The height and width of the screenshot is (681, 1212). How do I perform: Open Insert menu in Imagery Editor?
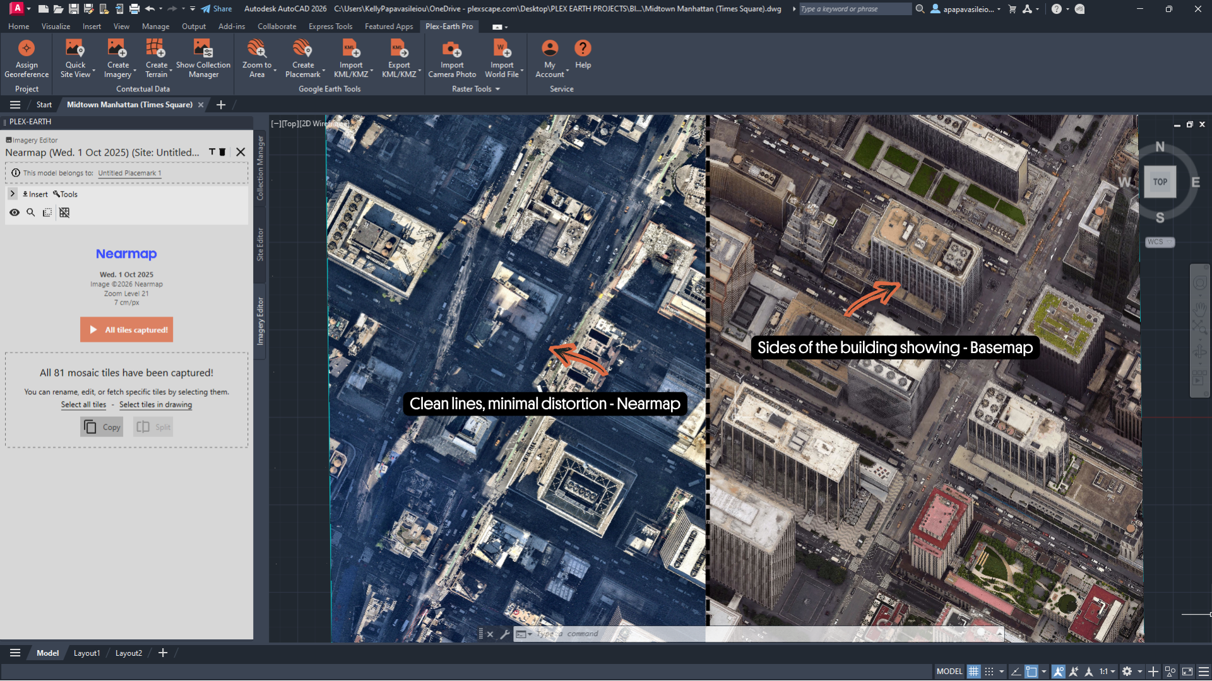[x=35, y=194]
